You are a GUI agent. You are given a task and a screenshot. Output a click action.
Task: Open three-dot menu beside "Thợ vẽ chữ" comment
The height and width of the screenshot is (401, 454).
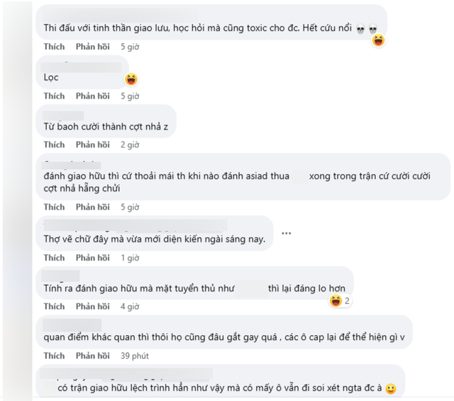point(287,233)
